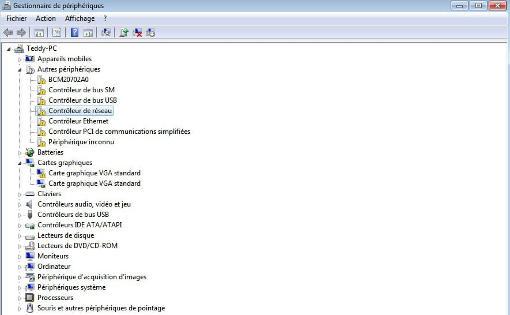Click the Périphérique d'acquisition d'images camera icon
The height and width of the screenshot is (315, 510).
[x=30, y=277]
